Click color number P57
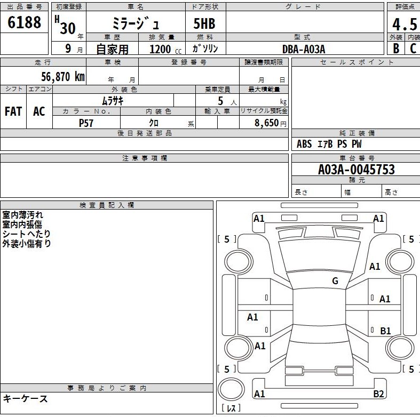 coord(86,123)
